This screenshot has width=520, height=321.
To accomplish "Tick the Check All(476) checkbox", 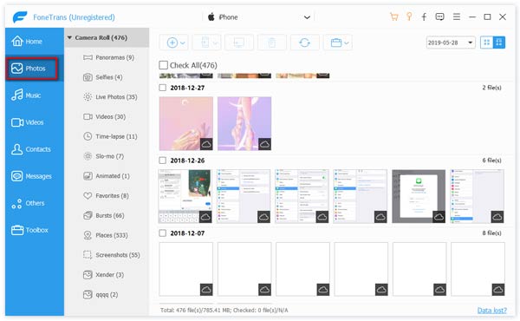I will (163, 65).
